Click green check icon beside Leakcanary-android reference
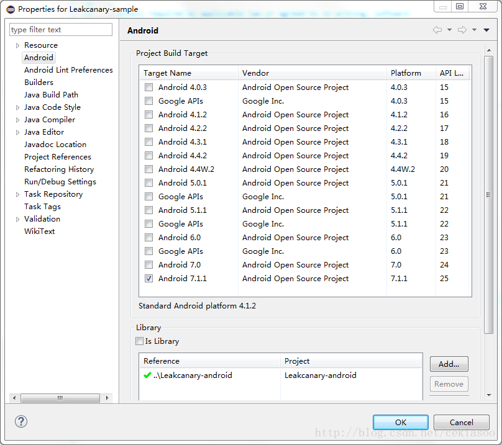Image resolution: width=502 pixels, height=445 pixels. pyautogui.click(x=147, y=375)
